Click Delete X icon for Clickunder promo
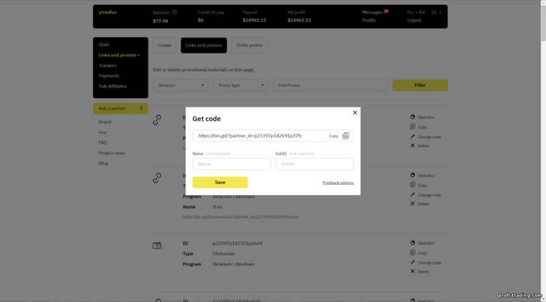The height and width of the screenshot is (302, 546). [x=413, y=271]
